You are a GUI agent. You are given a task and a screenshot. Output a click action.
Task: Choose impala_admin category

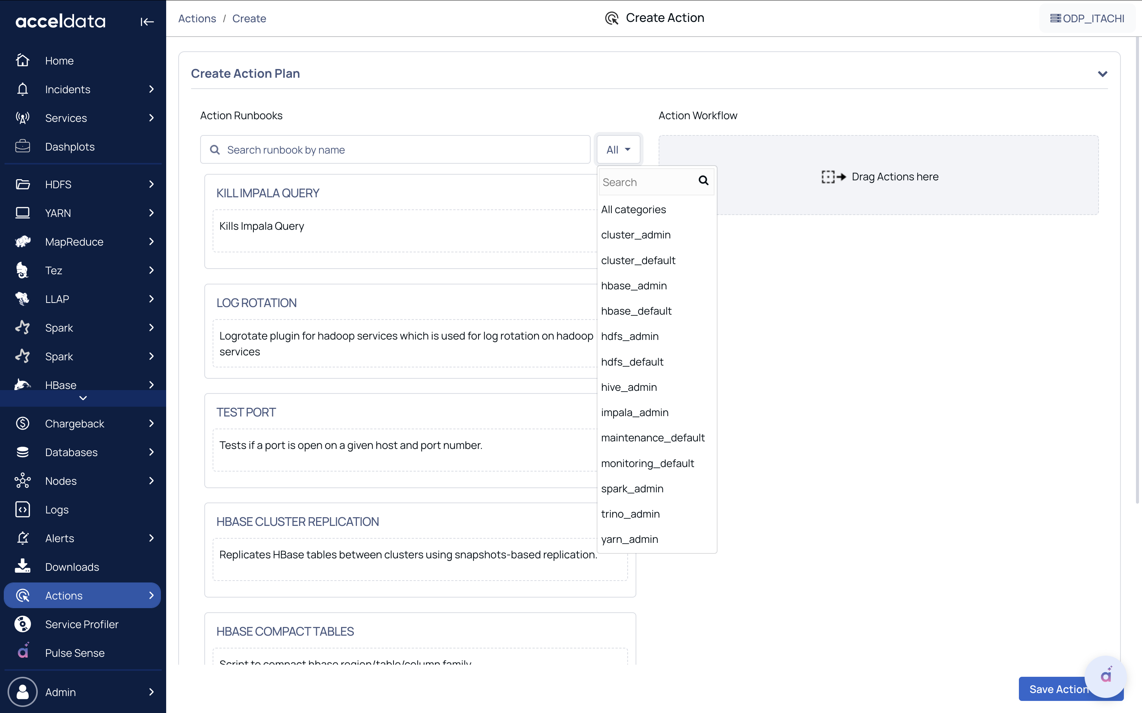click(x=657, y=413)
